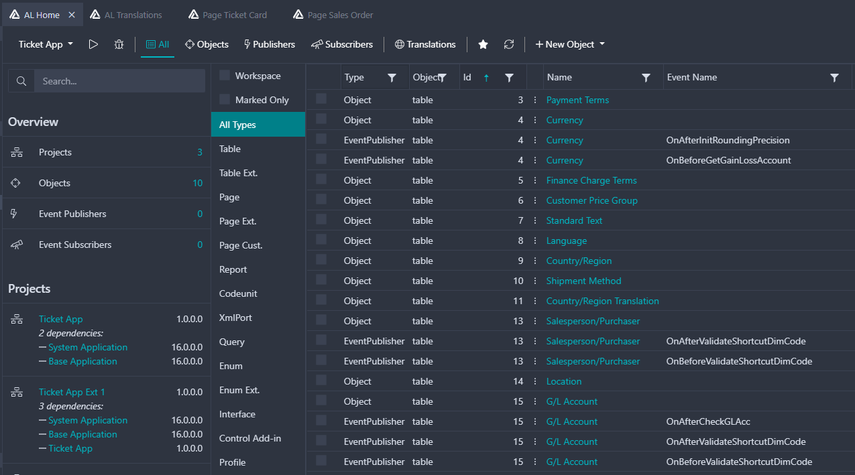The width and height of the screenshot is (855, 475).
Task: Click the filter icon in Name column
Action: click(x=646, y=78)
